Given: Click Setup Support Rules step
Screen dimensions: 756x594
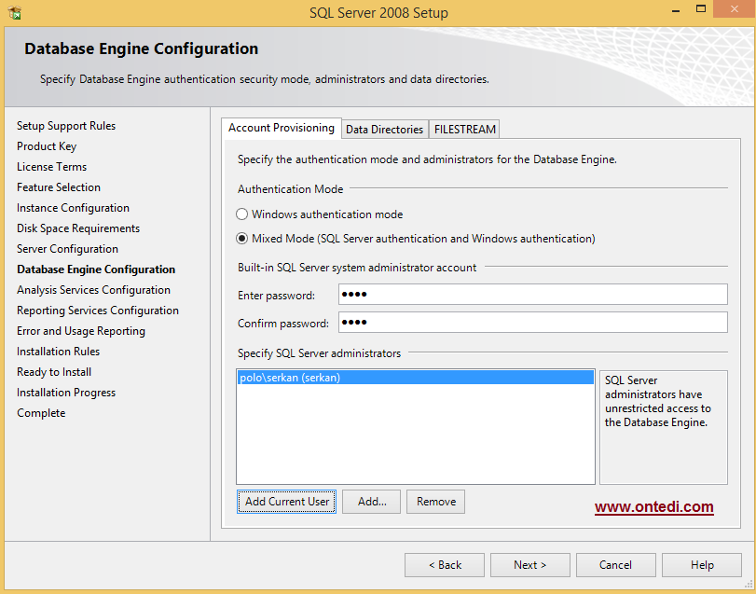Looking at the screenshot, I should point(66,126).
